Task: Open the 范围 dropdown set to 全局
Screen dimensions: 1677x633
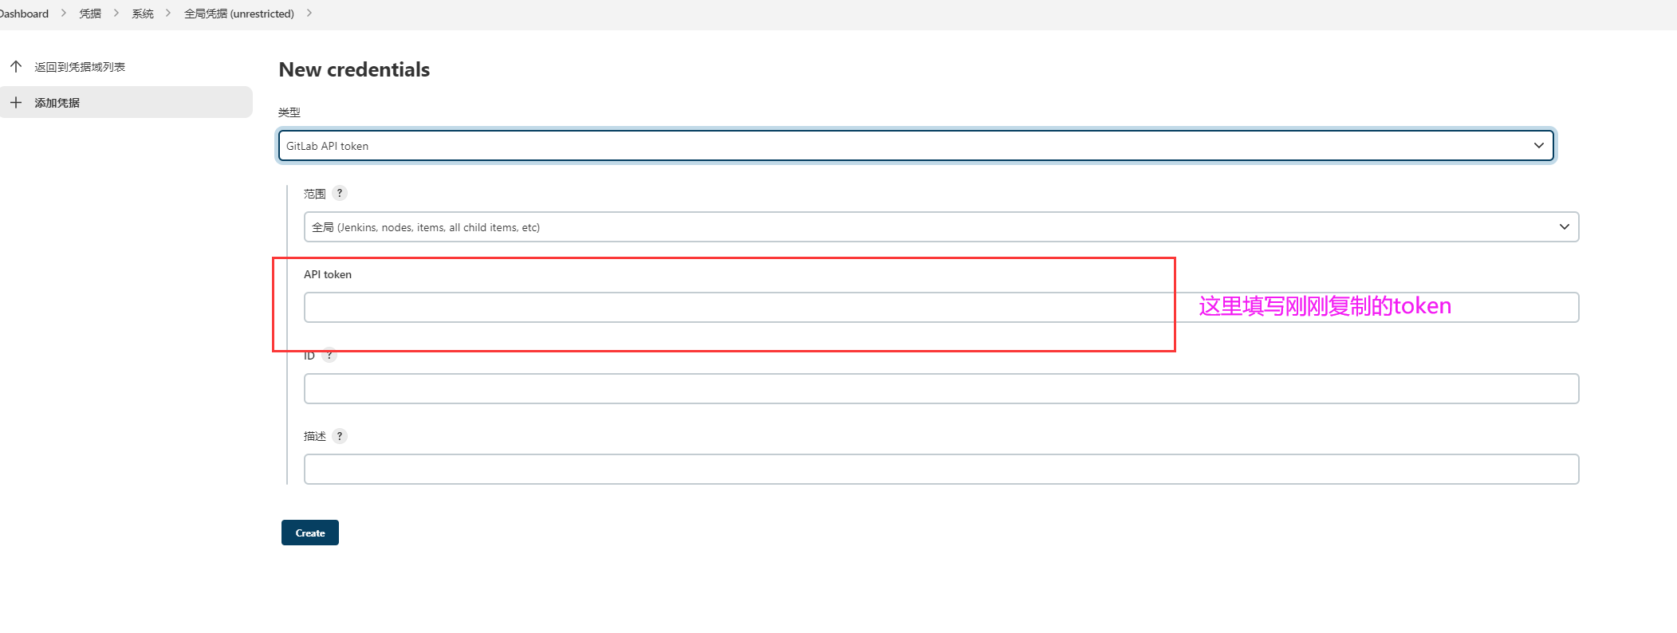Action: point(941,227)
